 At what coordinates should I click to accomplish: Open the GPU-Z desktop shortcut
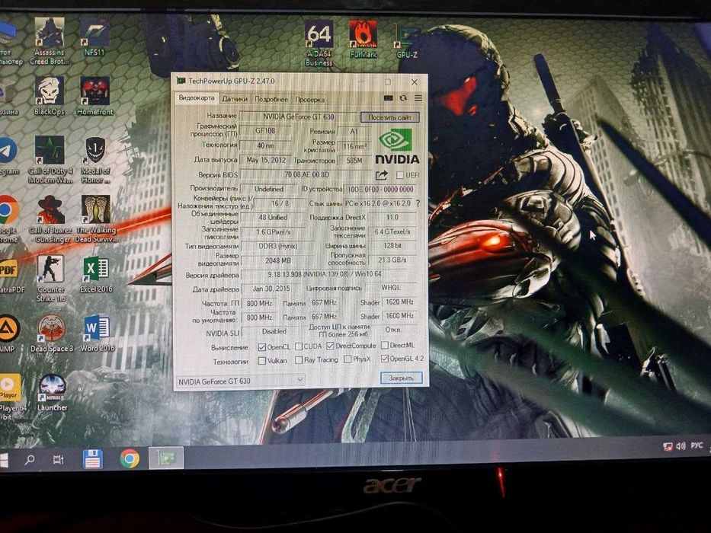(x=406, y=41)
